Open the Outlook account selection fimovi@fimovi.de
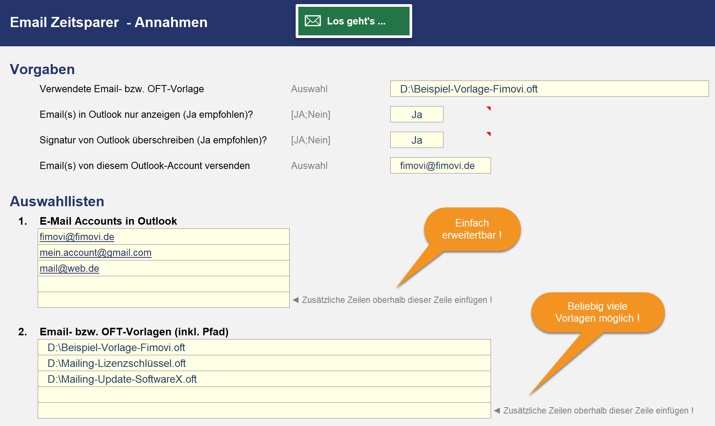This screenshot has height=426, width=715. coord(440,166)
